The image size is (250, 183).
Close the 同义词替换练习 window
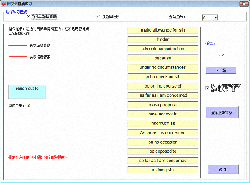pyautogui.click(x=245, y=4)
